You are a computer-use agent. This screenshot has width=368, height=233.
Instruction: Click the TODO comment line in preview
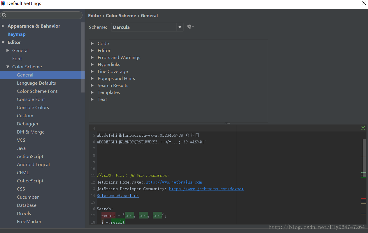[x=133, y=175]
